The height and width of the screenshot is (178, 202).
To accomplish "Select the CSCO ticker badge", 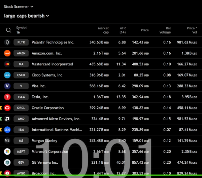I will [x=21, y=75].
